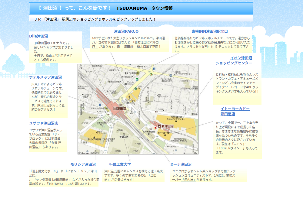Click the text 全店で、Suicaが利用できて
Screen dimensions: 303x218
[x=53, y=56]
